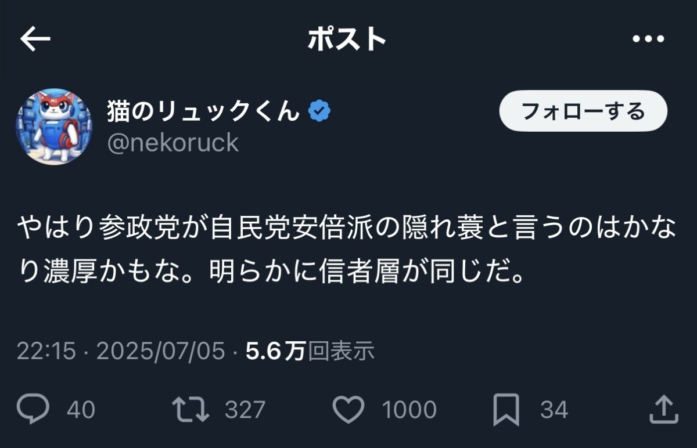697x448 pixels.
Task: Click the blue verified badge
Action: click(319, 110)
